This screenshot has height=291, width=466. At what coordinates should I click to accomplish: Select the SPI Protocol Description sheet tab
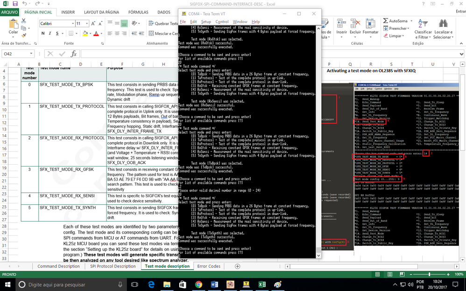click(113, 266)
